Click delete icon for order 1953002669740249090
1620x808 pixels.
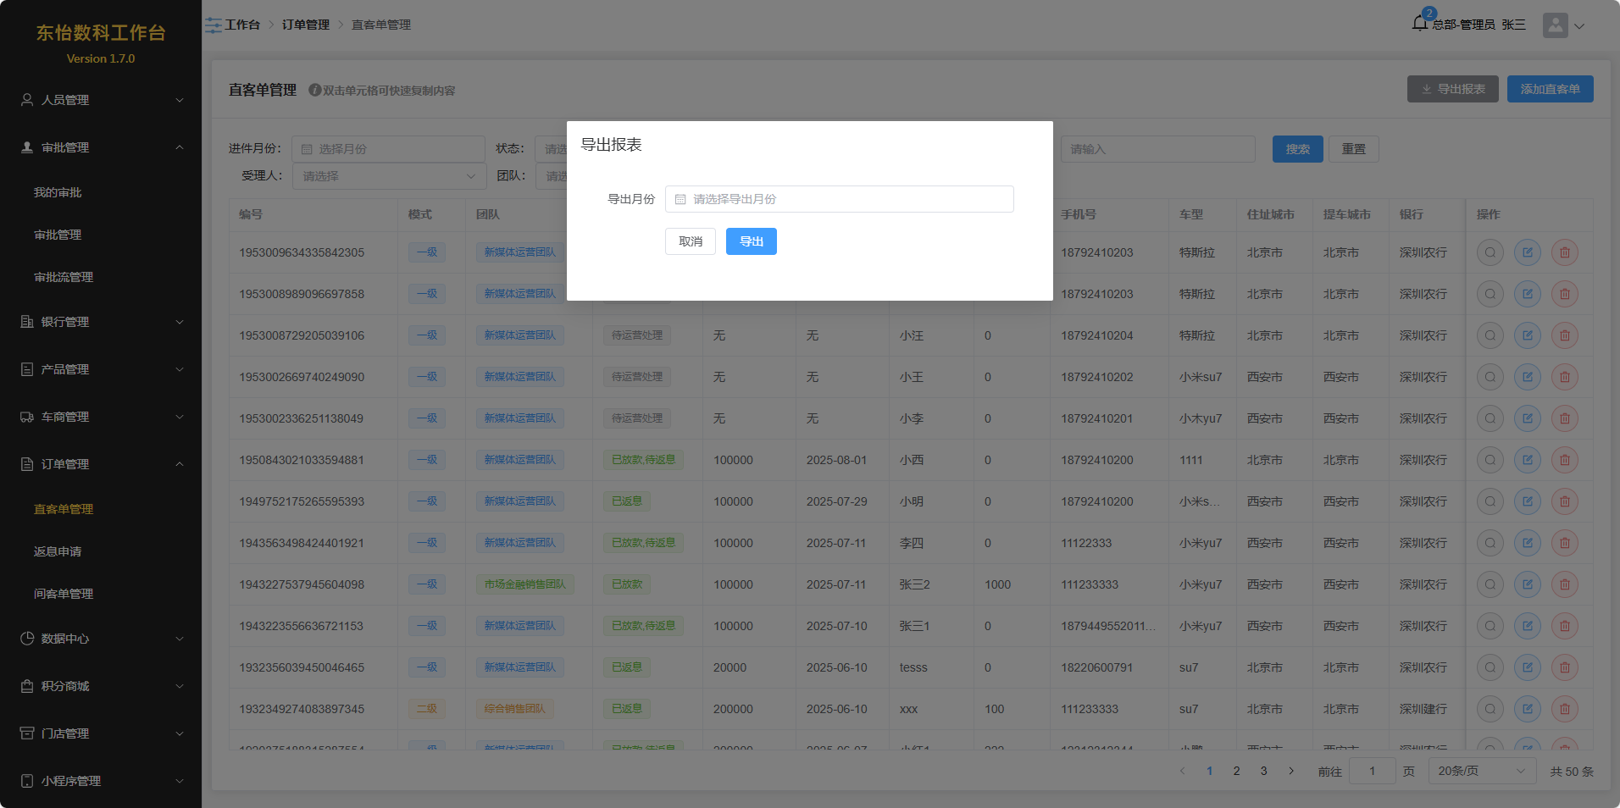tap(1564, 377)
